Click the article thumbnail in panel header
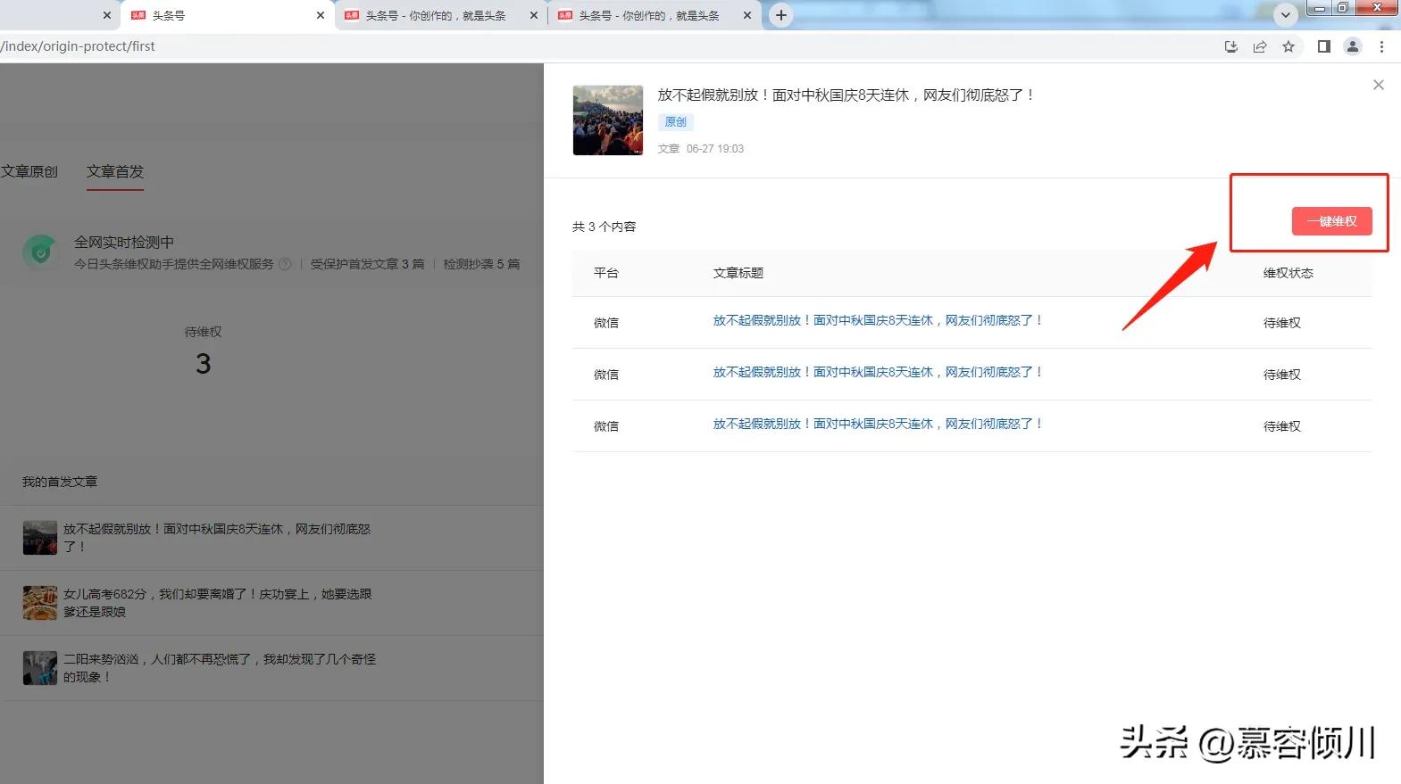The width and height of the screenshot is (1401, 784). pos(607,120)
